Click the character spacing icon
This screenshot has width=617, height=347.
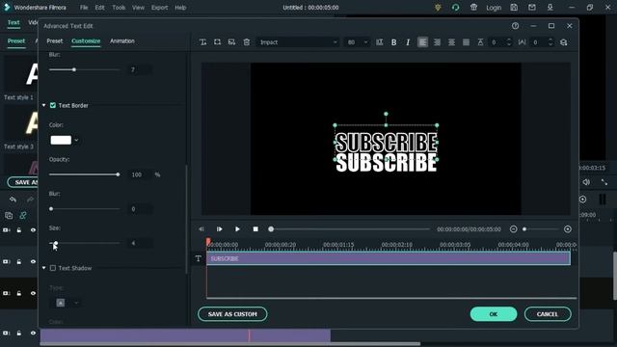pyautogui.click(x=523, y=42)
